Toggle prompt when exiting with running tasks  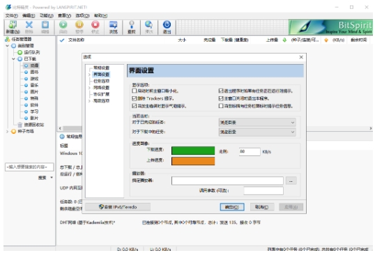[221, 91]
